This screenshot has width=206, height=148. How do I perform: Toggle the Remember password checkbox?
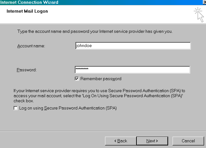pyautogui.click(x=77, y=79)
